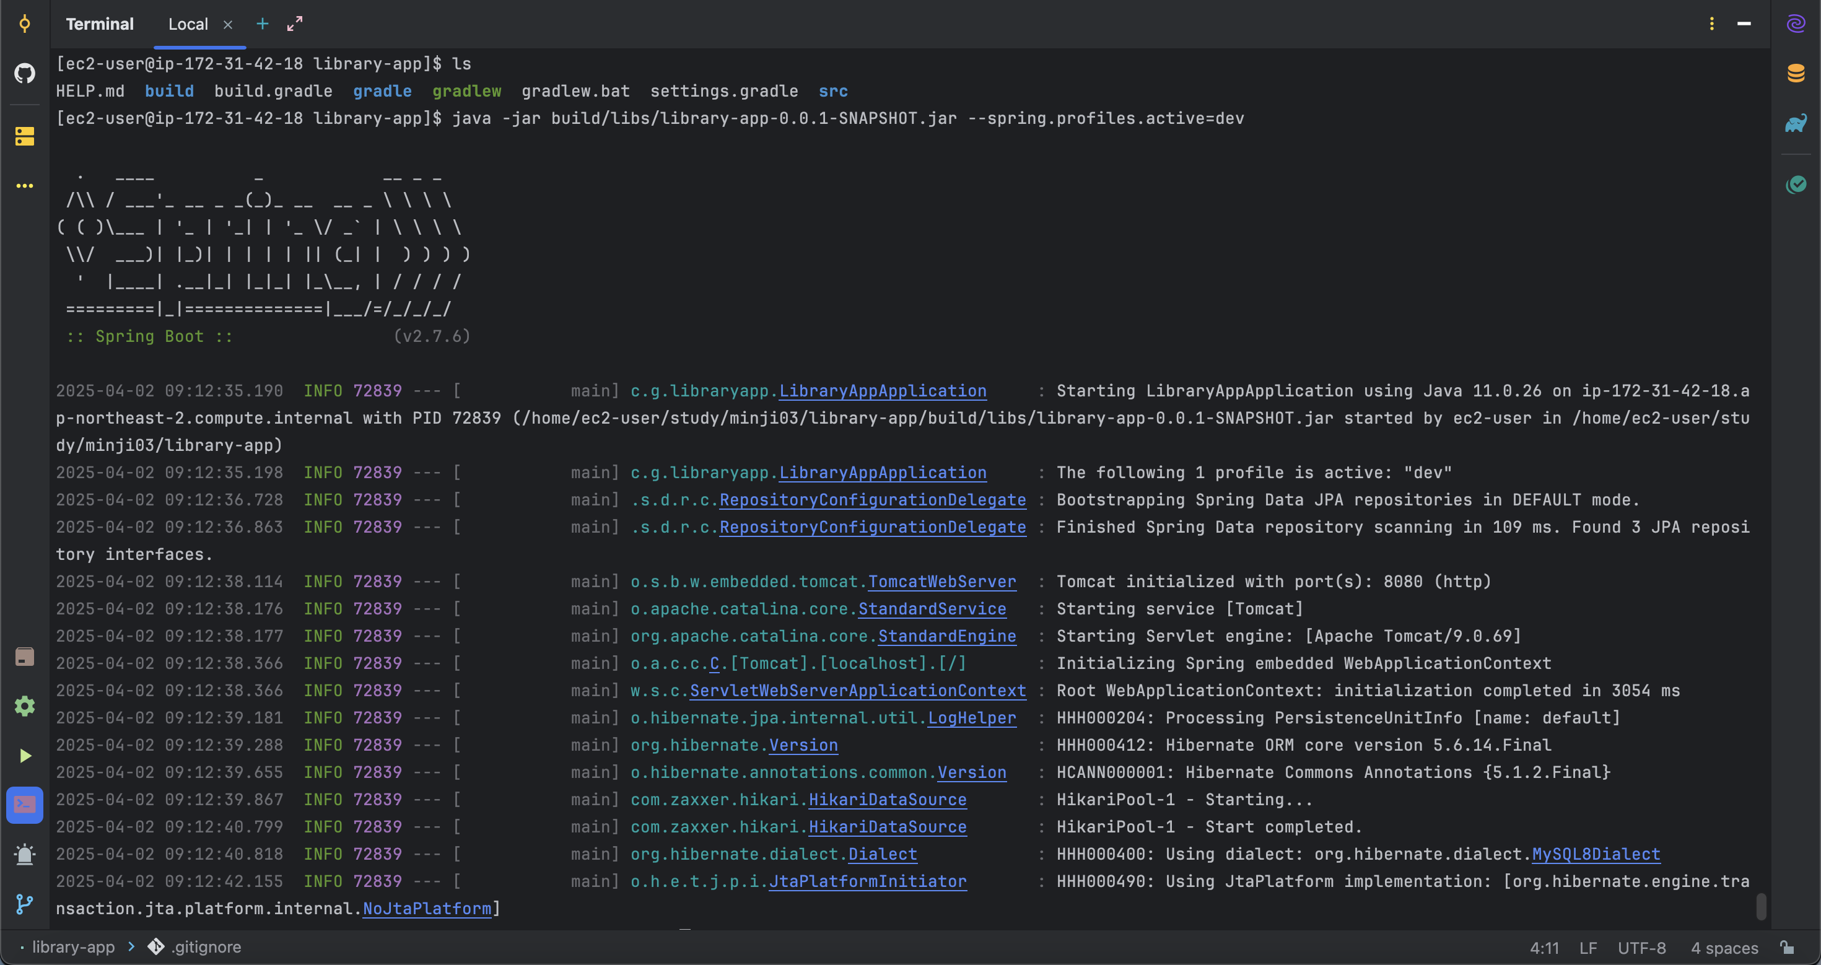Open LibraryAppApplication link in profile line
Image resolution: width=1821 pixels, height=965 pixels.
click(882, 472)
